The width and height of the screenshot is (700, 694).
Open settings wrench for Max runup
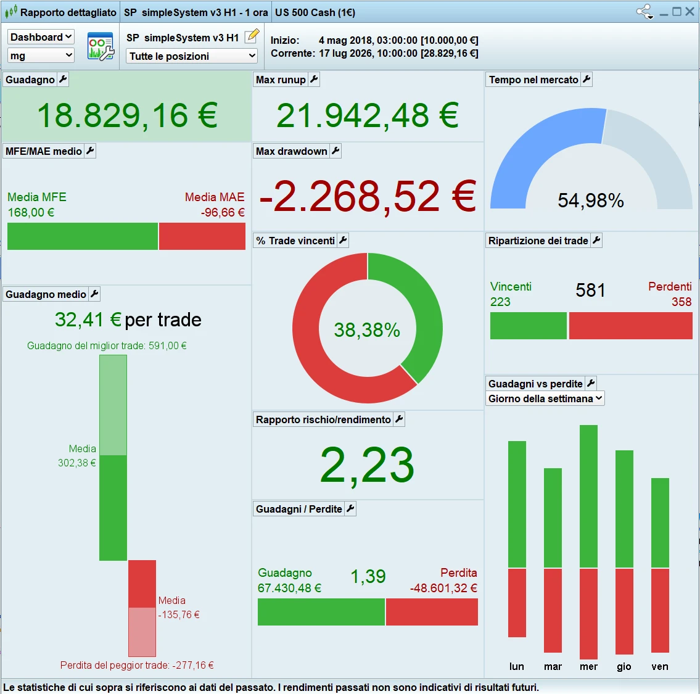click(315, 80)
